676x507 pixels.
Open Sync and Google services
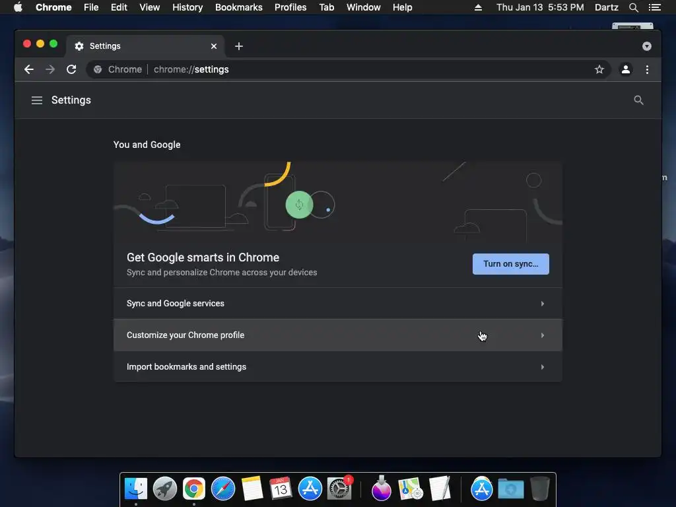click(337, 304)
